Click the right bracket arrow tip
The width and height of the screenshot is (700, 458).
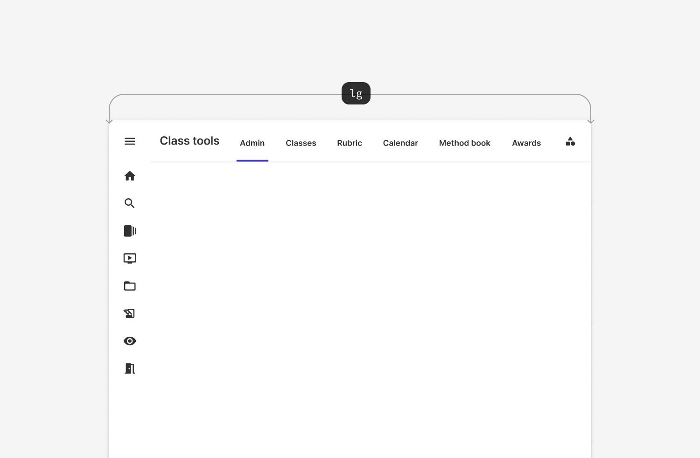pos(591,121)
